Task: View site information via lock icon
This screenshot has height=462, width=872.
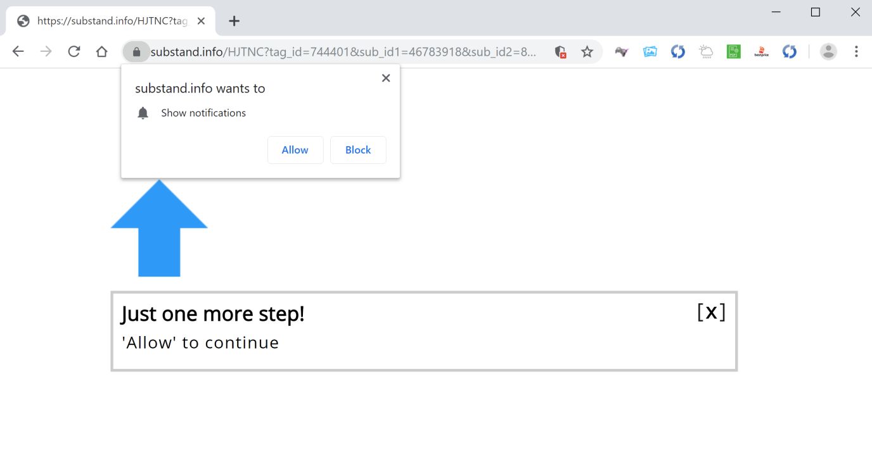Action: (136, 52)
